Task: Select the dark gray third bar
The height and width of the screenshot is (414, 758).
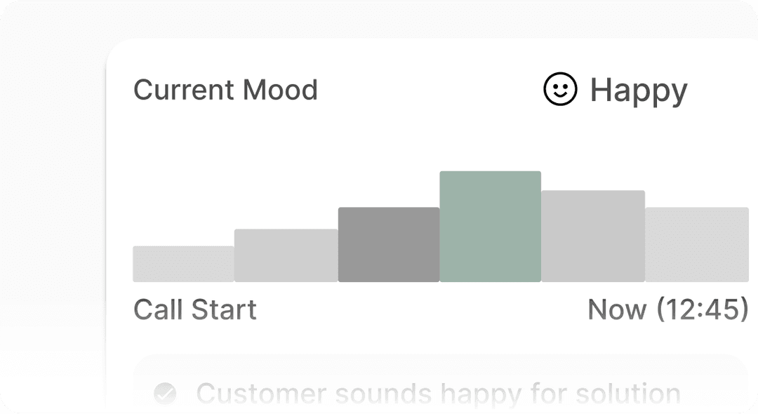Action: click(389, 244)
